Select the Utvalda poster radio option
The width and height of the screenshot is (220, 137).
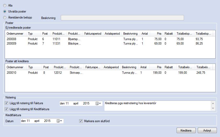5,11
